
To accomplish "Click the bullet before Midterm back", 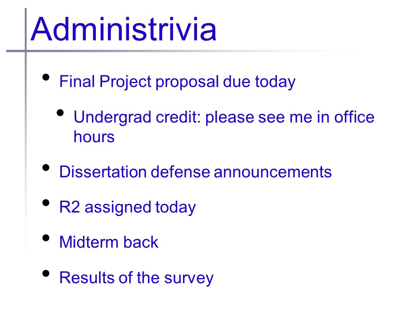I will point(46,238).
